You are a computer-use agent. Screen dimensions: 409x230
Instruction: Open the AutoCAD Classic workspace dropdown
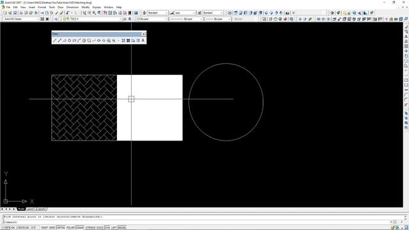(21, 19)
